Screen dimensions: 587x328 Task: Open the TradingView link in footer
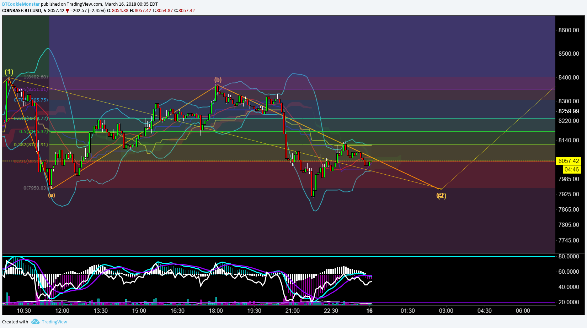(x=54, y=322)
